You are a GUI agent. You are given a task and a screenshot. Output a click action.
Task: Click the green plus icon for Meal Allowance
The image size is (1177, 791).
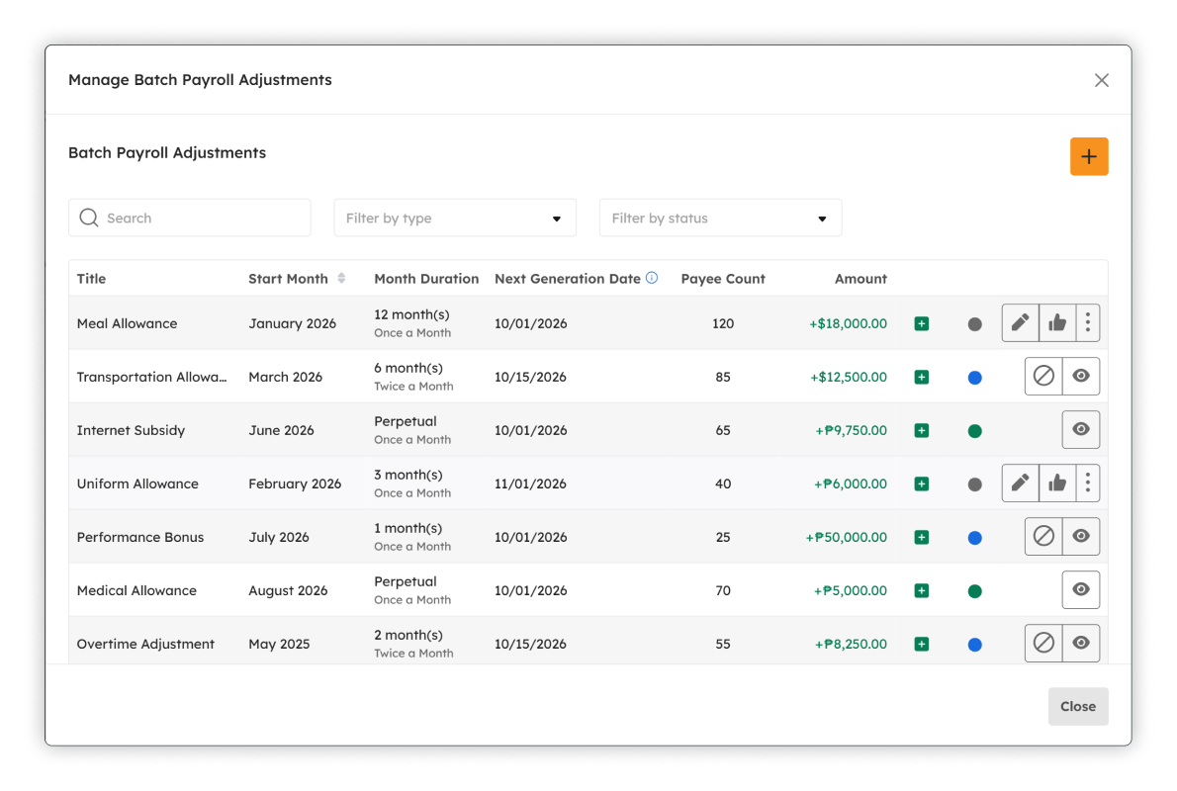coord(922,323)
